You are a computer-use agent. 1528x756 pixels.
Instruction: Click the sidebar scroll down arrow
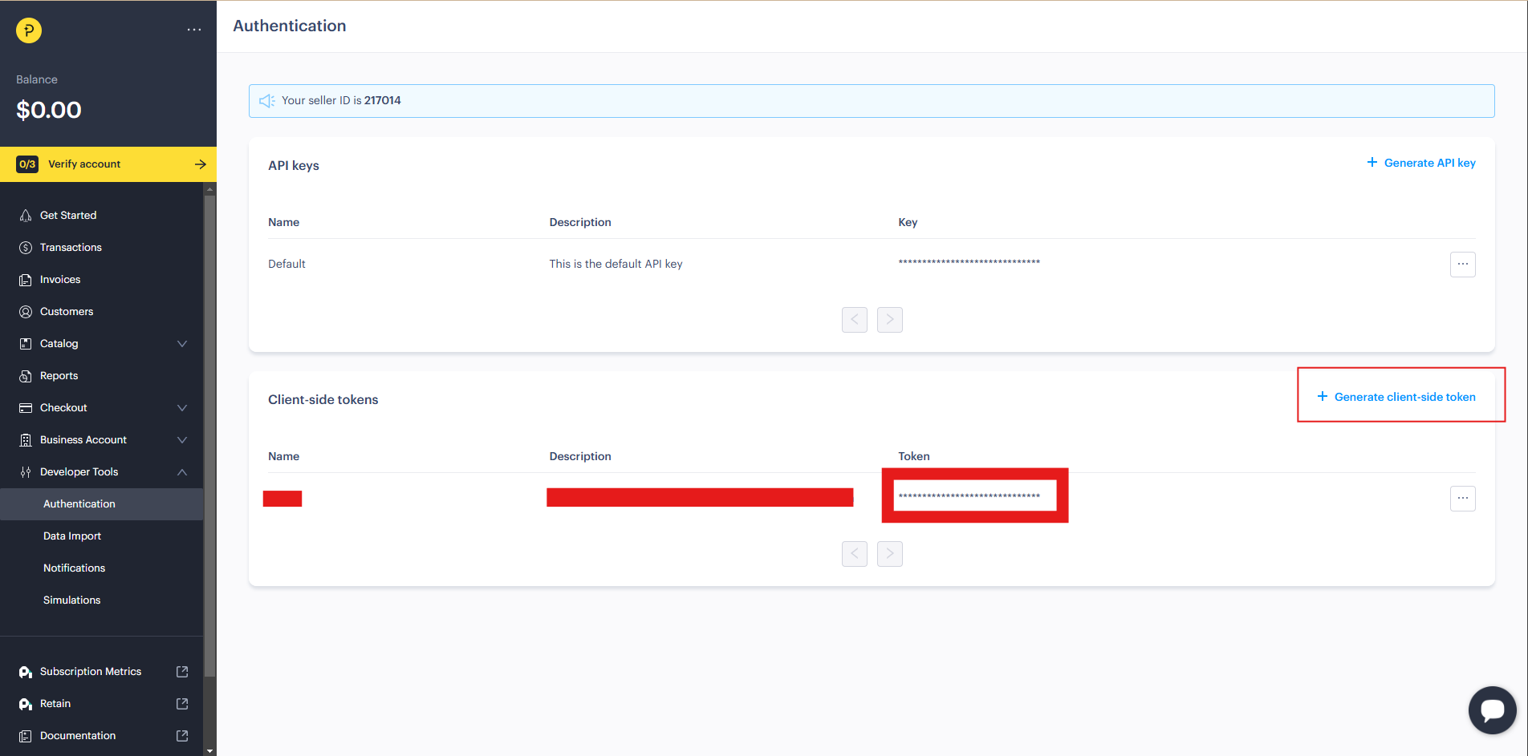click(210, 751)
